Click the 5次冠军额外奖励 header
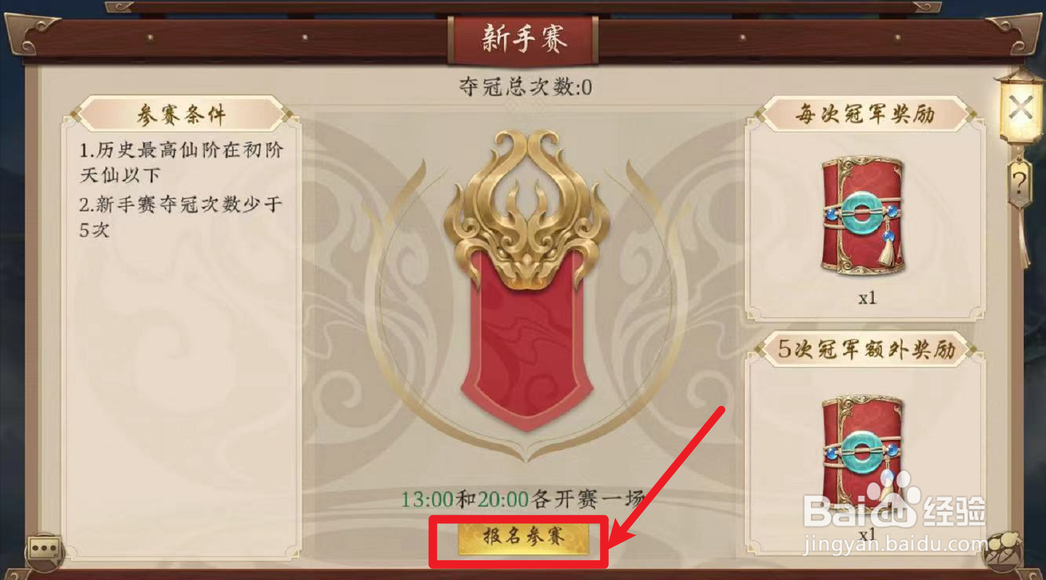The image size is (1046, 580). [866, 349]
